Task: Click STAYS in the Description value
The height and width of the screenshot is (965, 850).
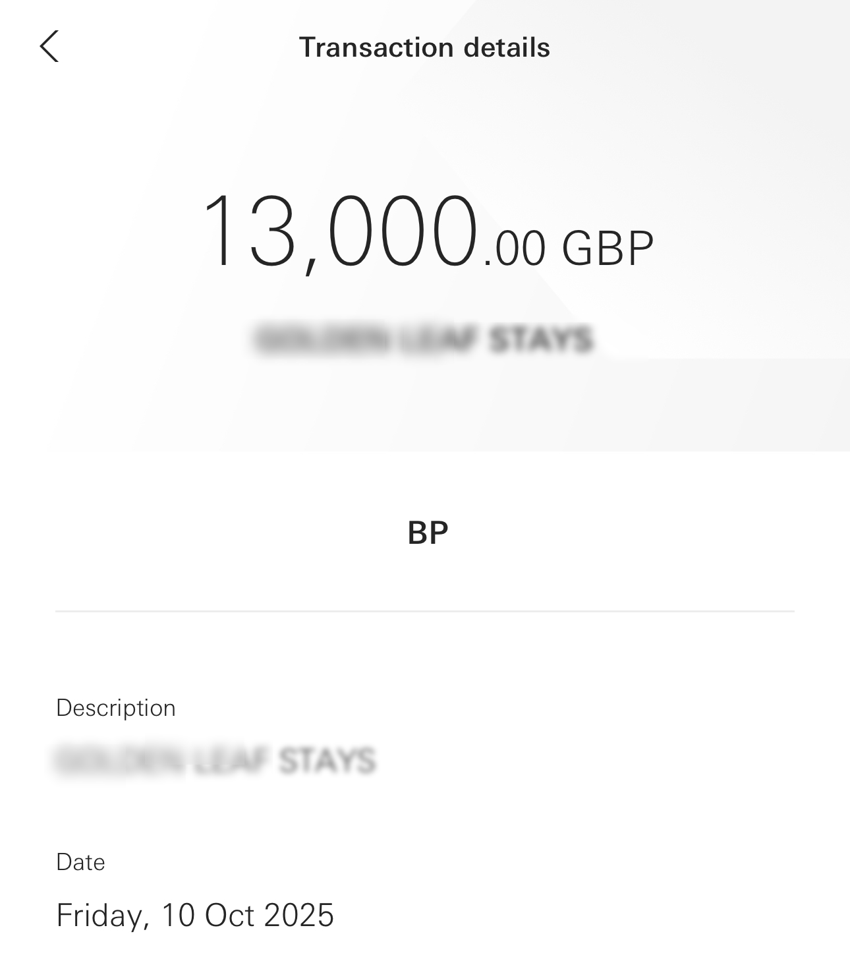Action: tap(327, 761)
